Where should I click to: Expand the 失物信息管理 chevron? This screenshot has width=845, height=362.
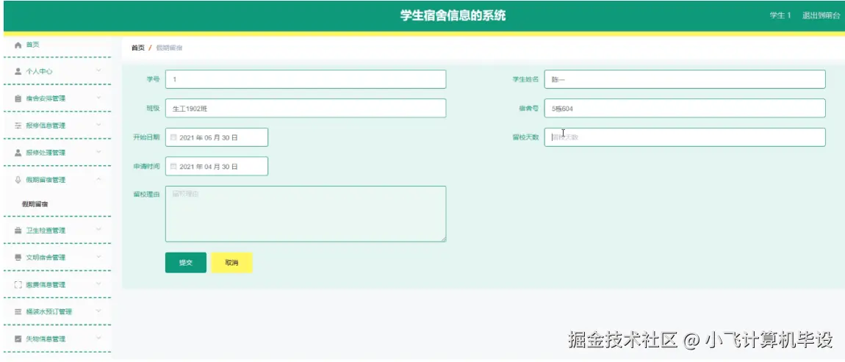[x=98, y=339]
